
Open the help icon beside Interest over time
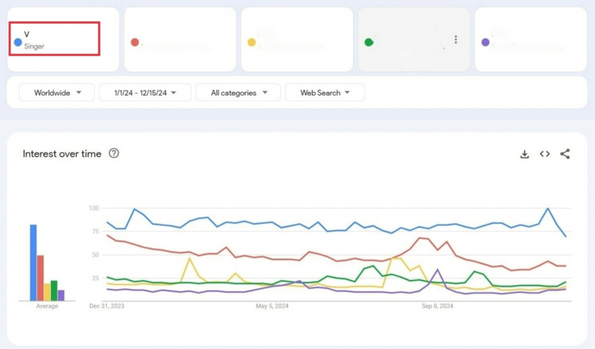coord(114,154)
